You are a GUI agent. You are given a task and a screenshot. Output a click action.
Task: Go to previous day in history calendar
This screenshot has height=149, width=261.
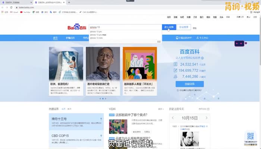click(x=173, y=118)
